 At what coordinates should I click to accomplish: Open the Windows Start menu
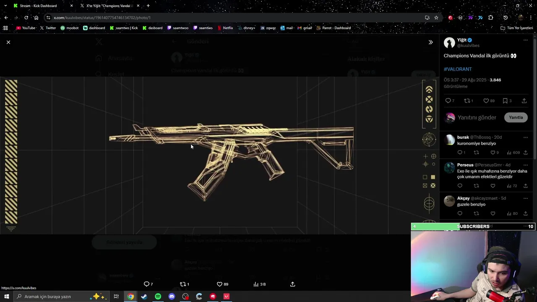6,297
